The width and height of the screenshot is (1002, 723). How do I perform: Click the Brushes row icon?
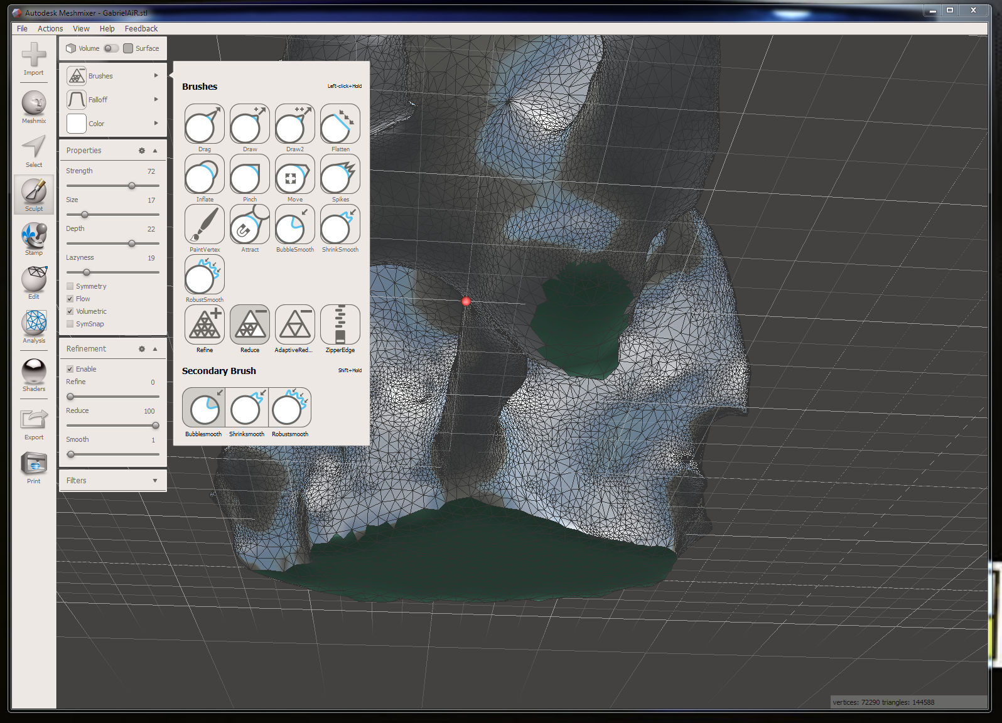pos(77,76)
